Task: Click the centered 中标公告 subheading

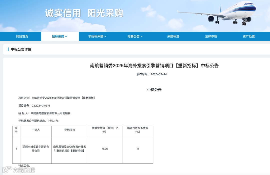Action: [x=154, y=90]
